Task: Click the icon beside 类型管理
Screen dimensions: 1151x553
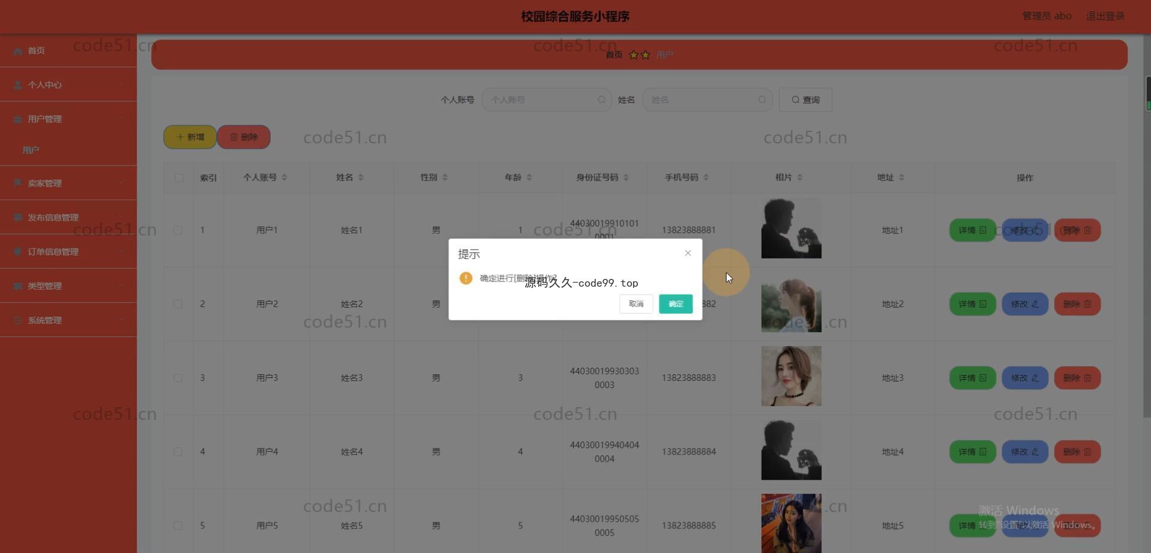Action: (17, 286)
